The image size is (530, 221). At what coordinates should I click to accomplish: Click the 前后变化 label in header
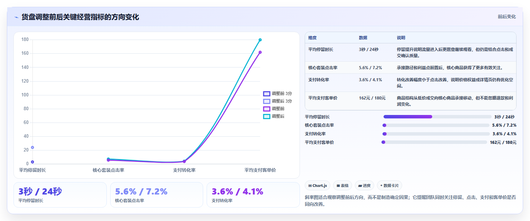pyautogui.click(x=507, y=17)
